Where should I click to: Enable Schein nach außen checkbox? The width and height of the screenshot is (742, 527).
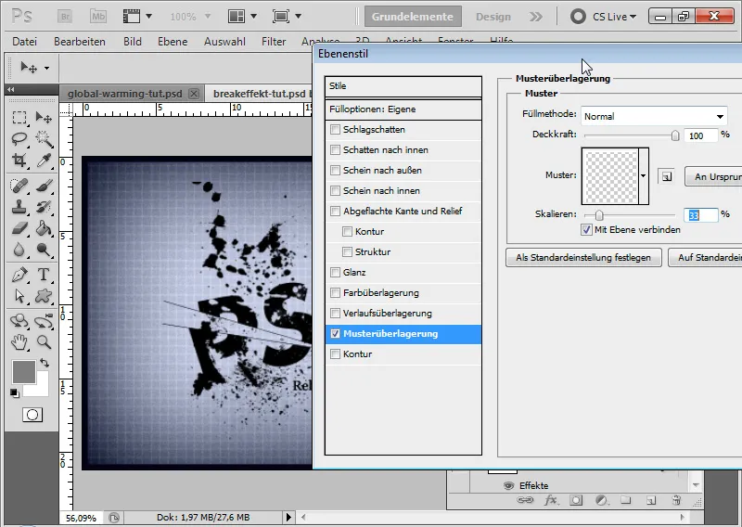tap(335, 170)
